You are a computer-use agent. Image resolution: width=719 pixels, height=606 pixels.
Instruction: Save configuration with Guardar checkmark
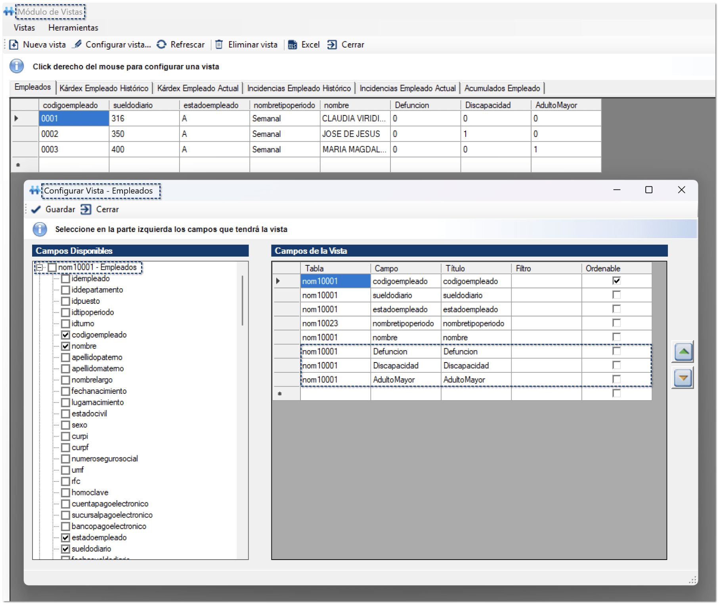tap(36, 209)
